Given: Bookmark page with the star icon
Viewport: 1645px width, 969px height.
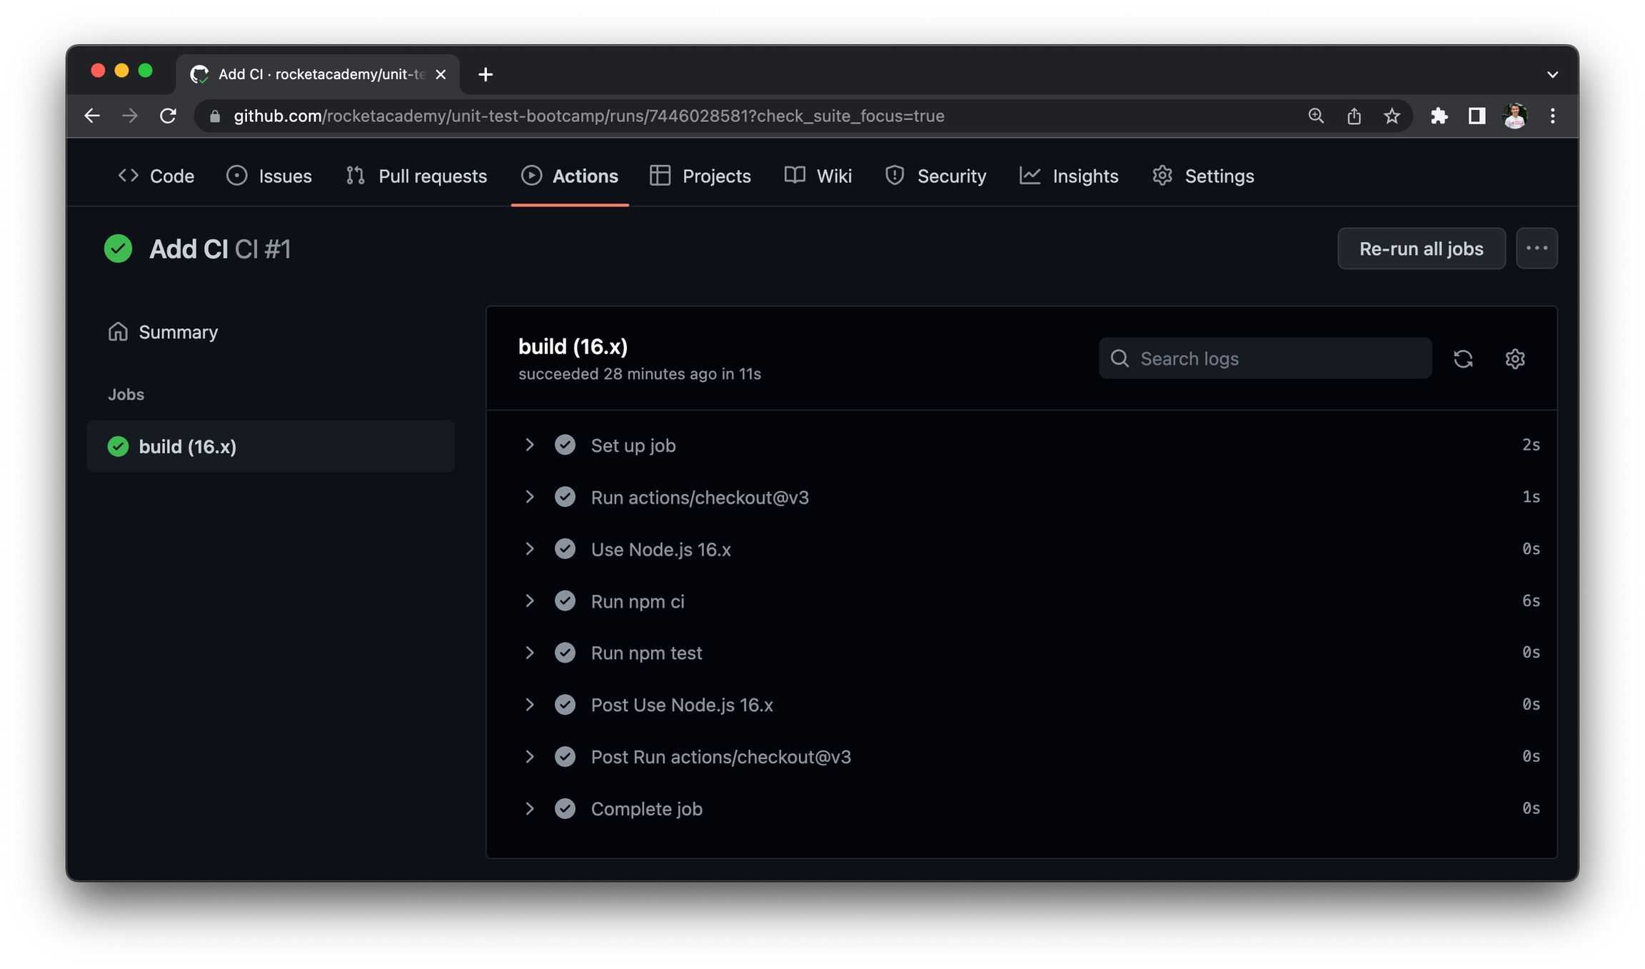Looking at the screenshot, I should (x=1392, y=116).
